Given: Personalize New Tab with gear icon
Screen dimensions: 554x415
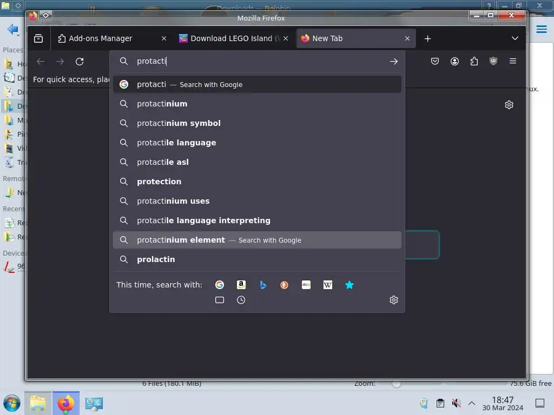Looking at the screenshot, I should (x=509, y=105).
